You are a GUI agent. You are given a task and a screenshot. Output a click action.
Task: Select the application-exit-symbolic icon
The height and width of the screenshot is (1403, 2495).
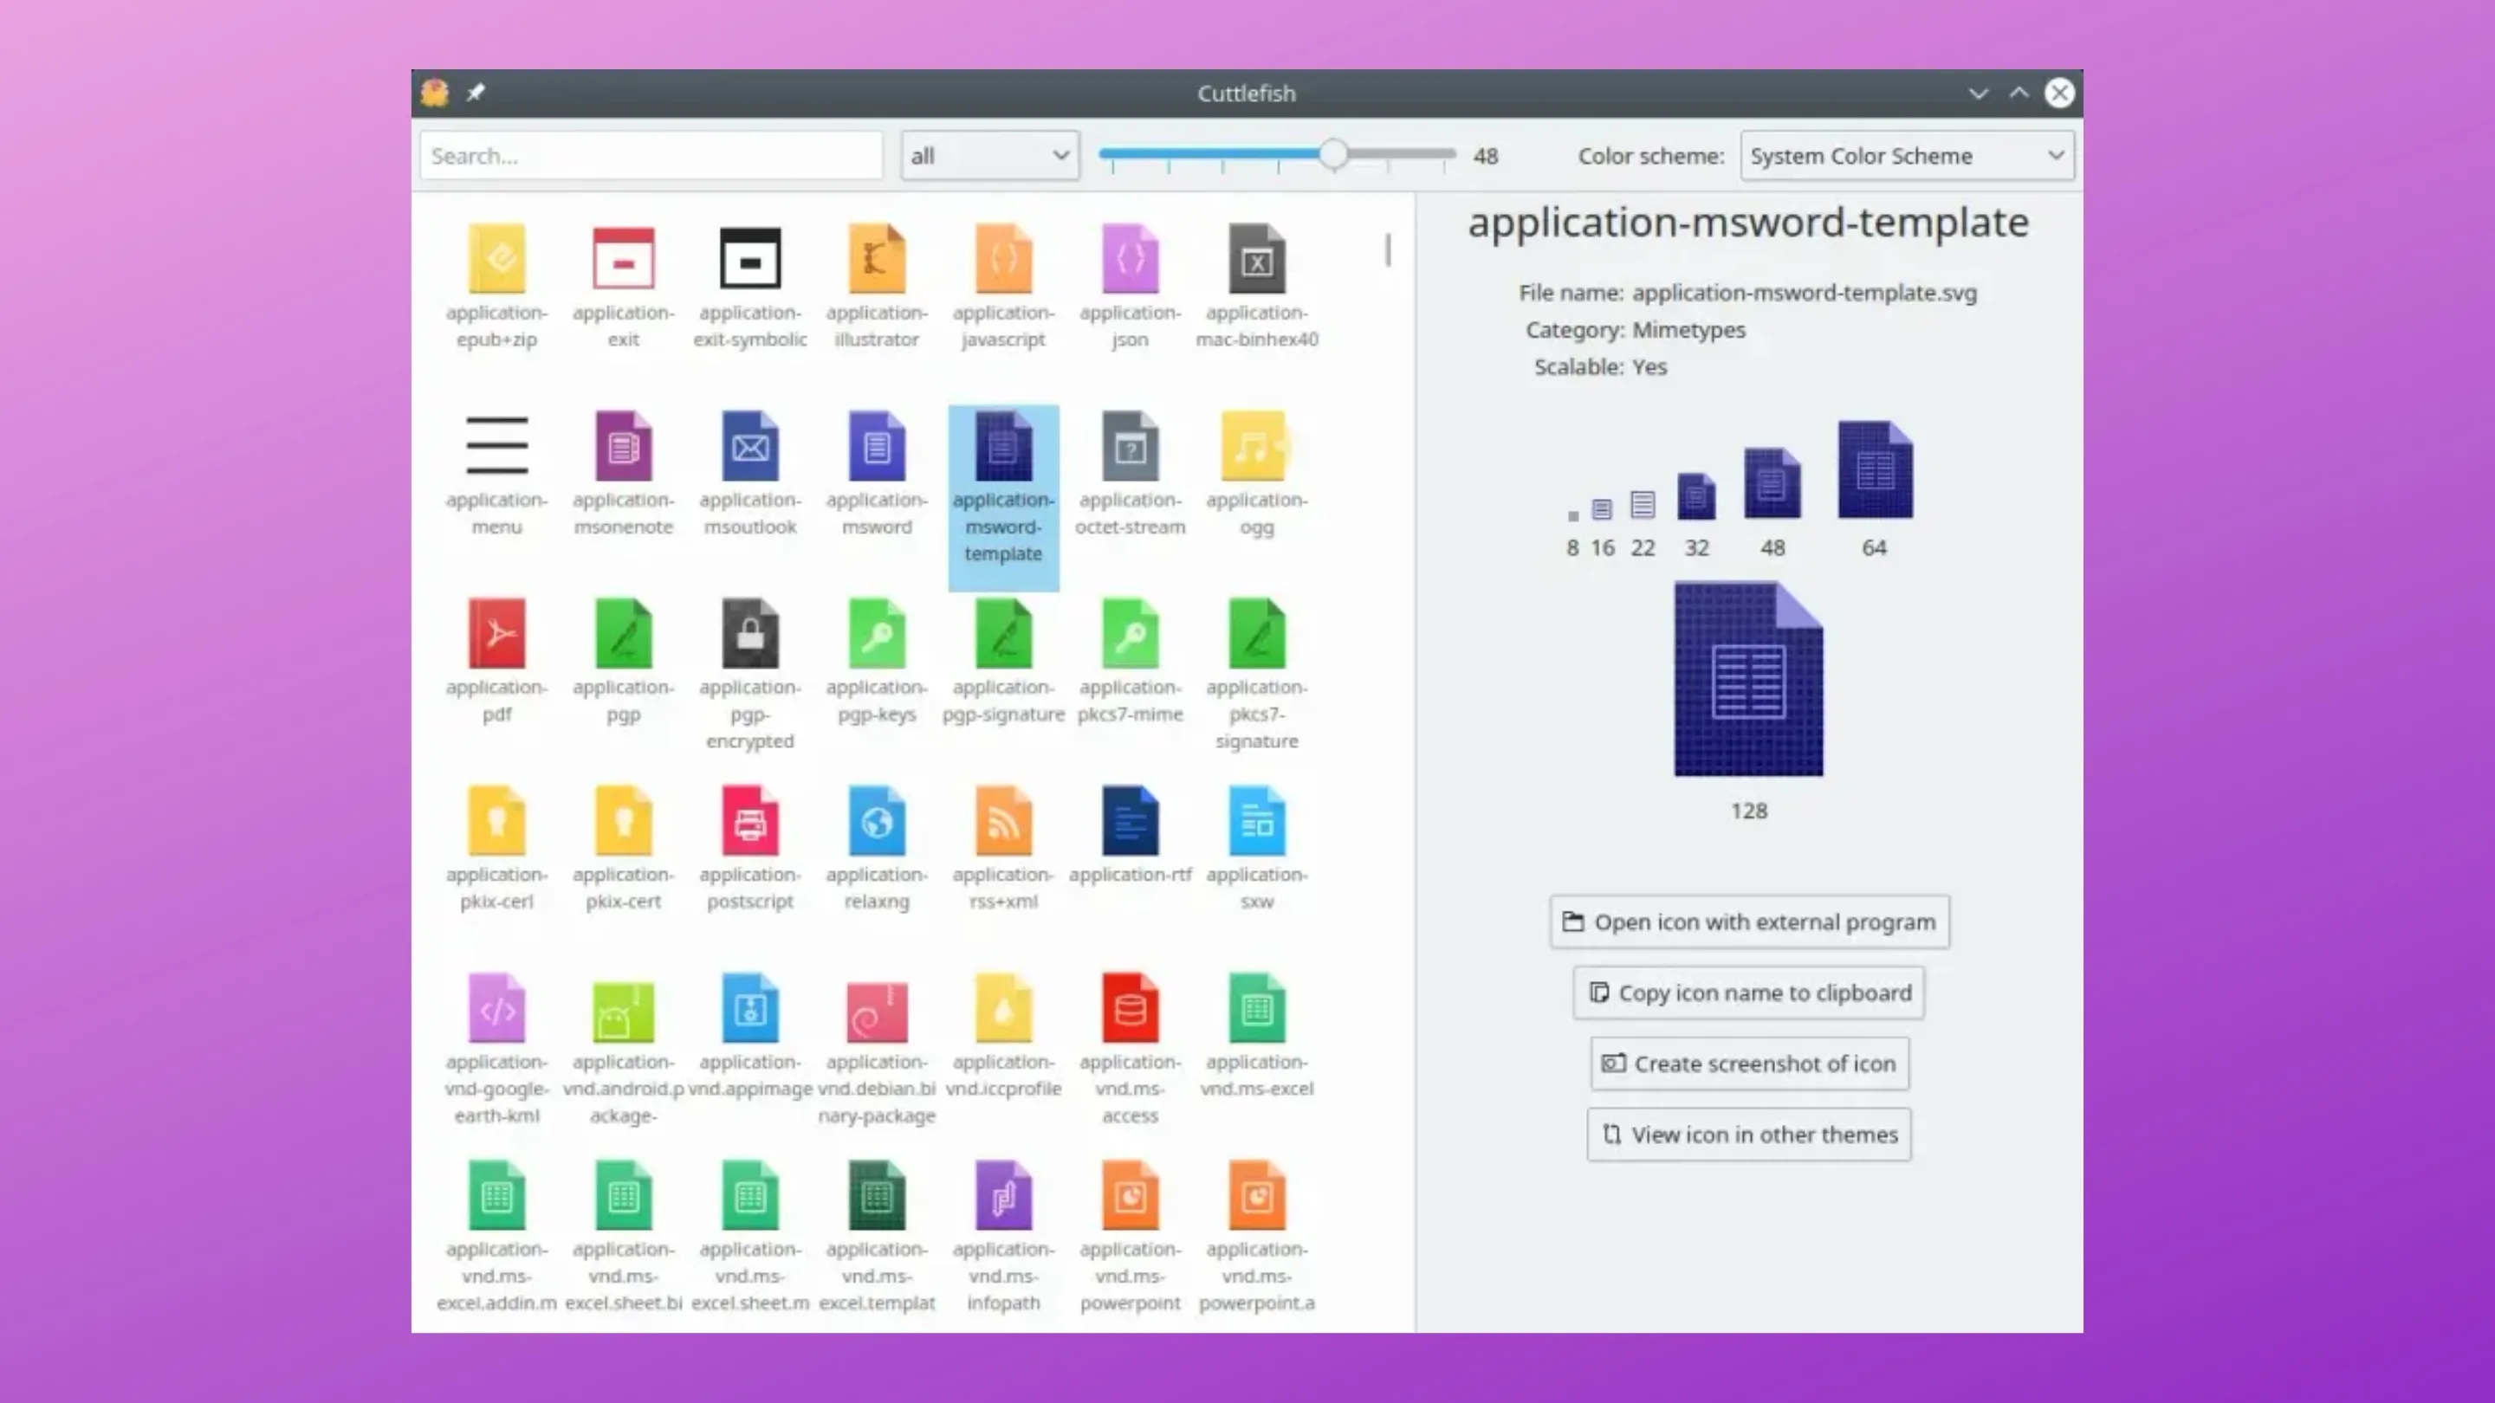point(750,259)
